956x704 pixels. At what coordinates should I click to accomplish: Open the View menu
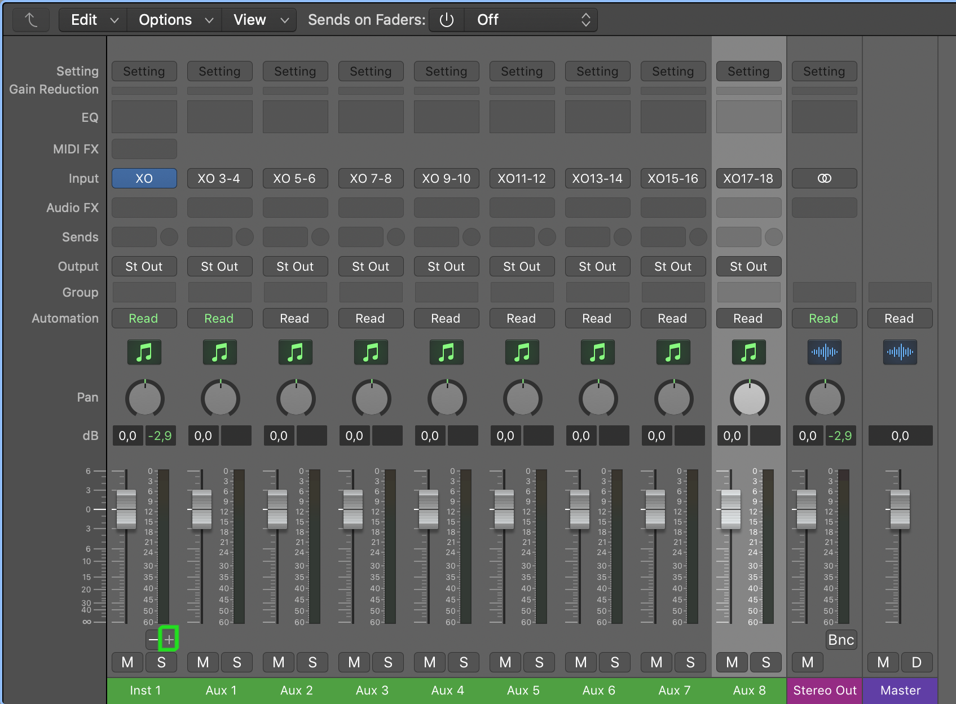click(x=259, y=20)
